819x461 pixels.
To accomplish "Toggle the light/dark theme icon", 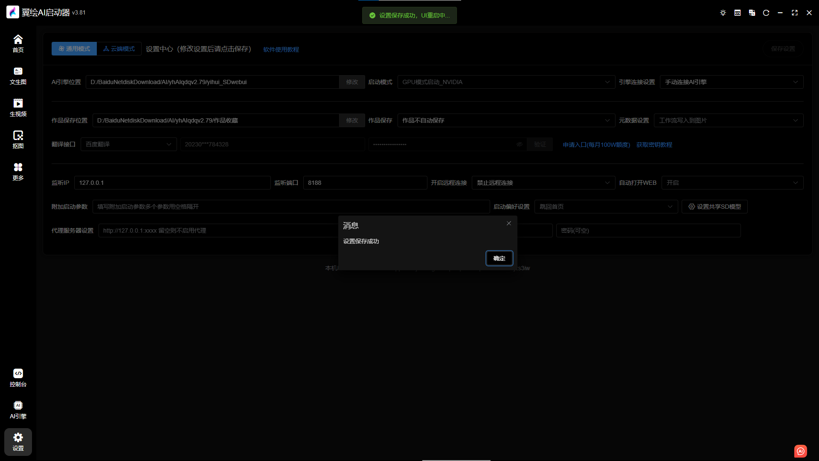I will click(723, 13).
